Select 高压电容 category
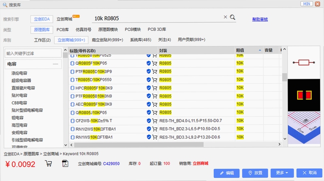Image resolution: width=324 pixels, height=181 pixels. tap(19, 125)
